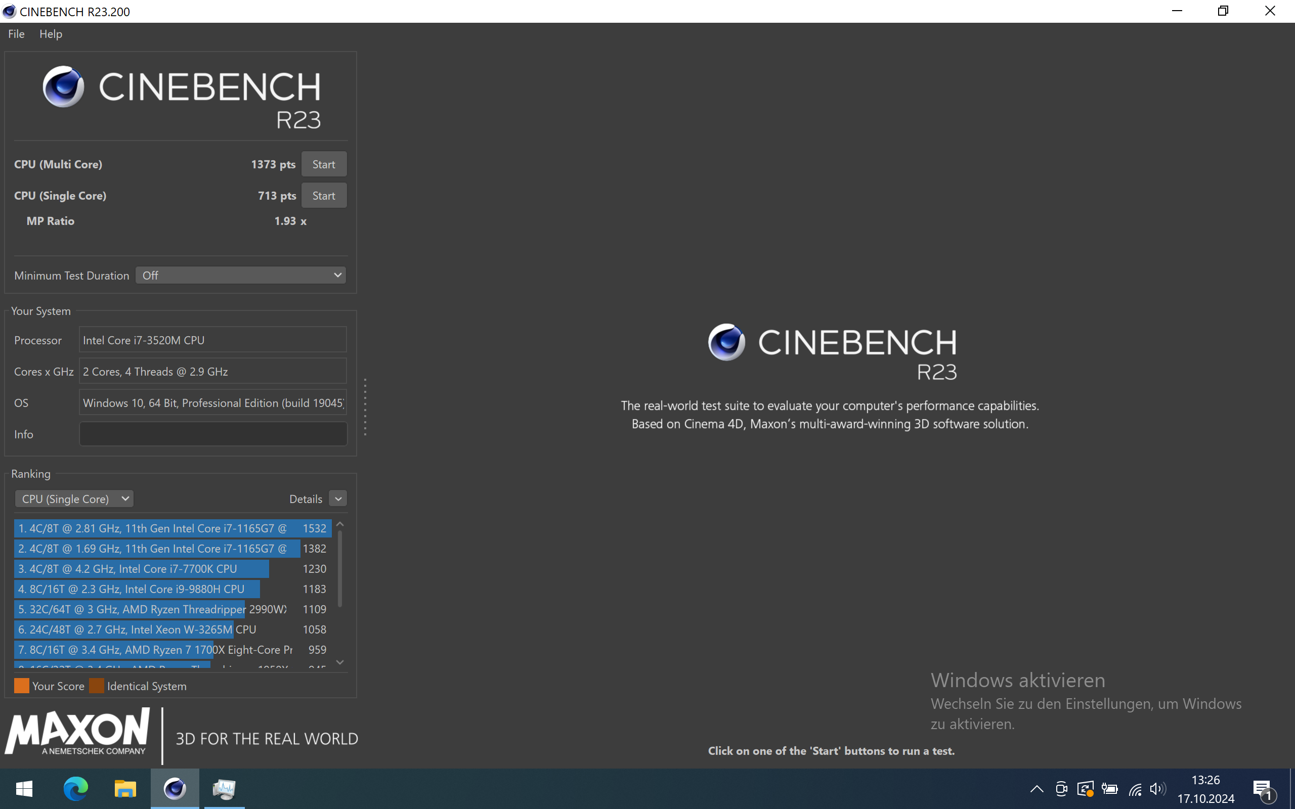Open File Explorer from the taskbar
The image size is (1295, 809).
pyautogui.click(x=124, y=789)
